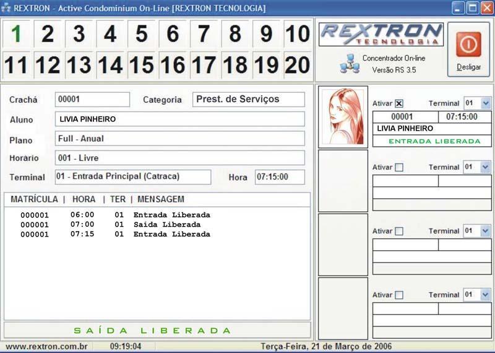Viewport: 495px width, 353px height.
Task: Select number button 5
Action: [x=141, y=33]
